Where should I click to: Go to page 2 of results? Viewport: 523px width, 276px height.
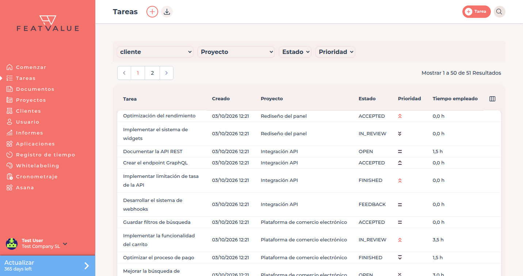pyautogui.click(x=152, y=73)
